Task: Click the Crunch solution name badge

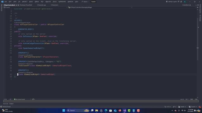Action: 93,2
